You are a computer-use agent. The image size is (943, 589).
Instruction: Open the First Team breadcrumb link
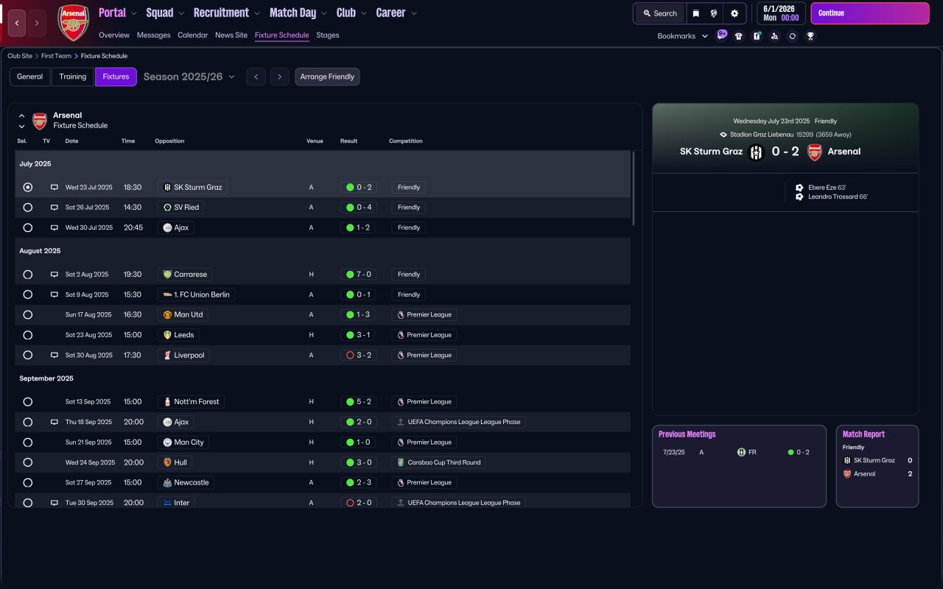coord(57,56)
